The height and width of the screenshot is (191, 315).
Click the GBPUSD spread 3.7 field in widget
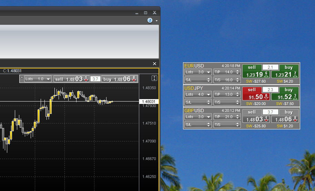tap(270, 112)
